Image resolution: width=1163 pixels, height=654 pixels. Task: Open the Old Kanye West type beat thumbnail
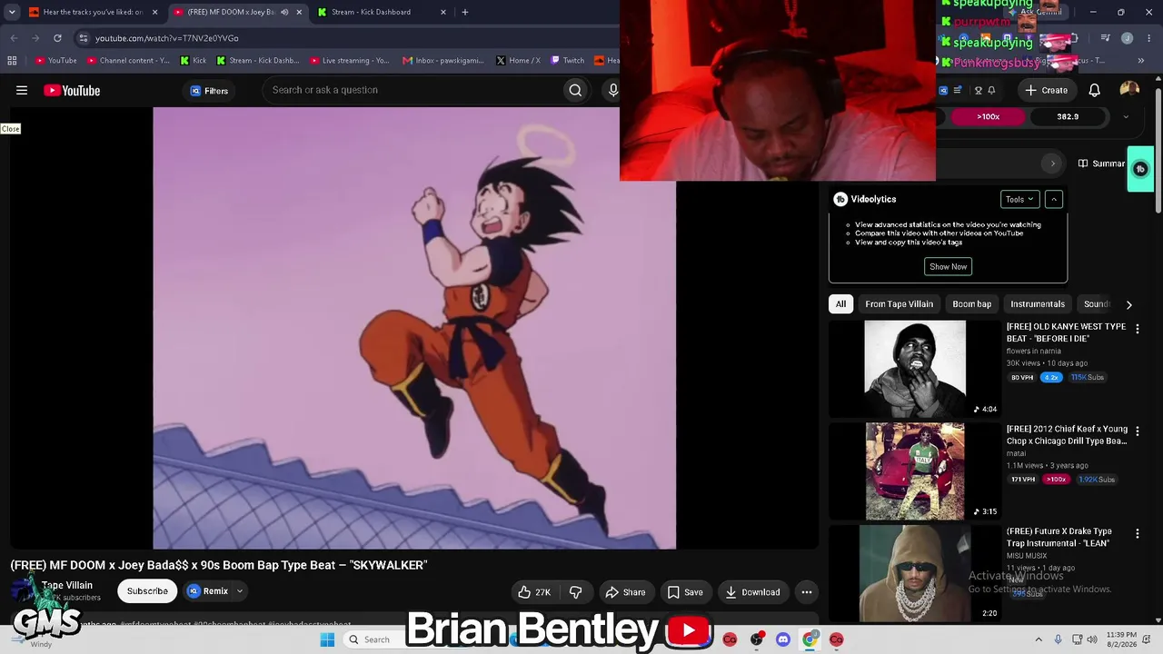[x=915, y=368]
